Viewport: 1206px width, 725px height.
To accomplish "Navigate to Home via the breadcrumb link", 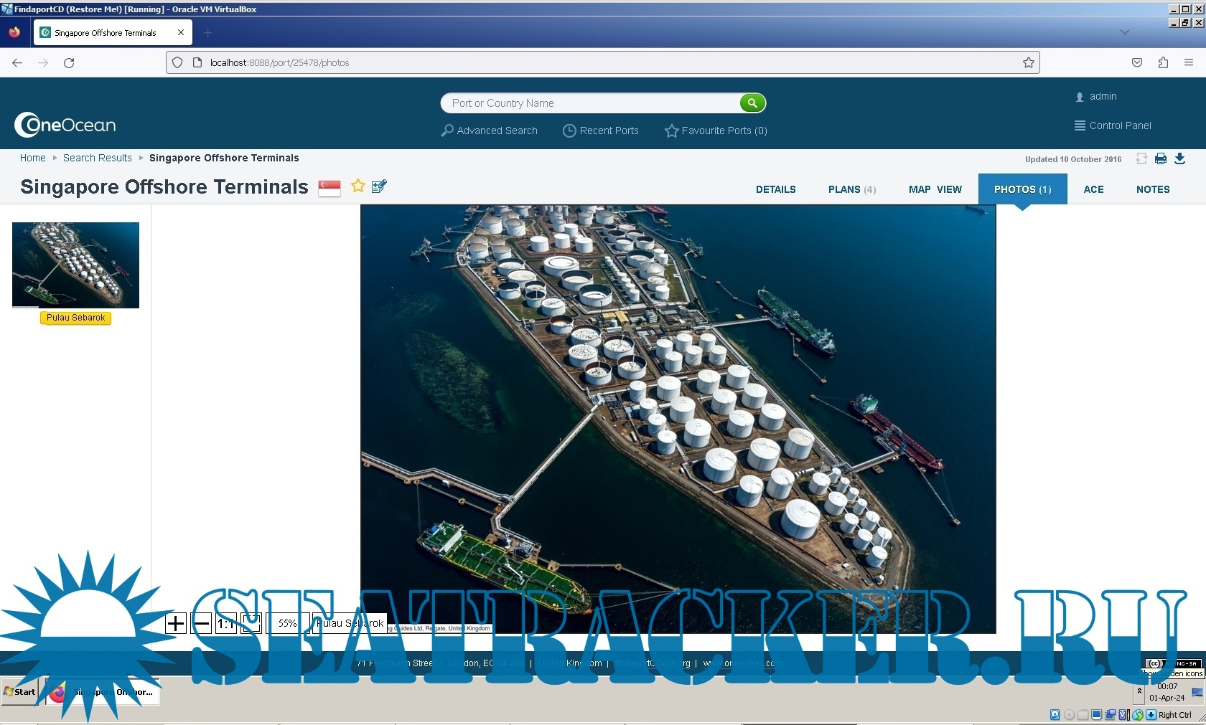I will point(32,158).
